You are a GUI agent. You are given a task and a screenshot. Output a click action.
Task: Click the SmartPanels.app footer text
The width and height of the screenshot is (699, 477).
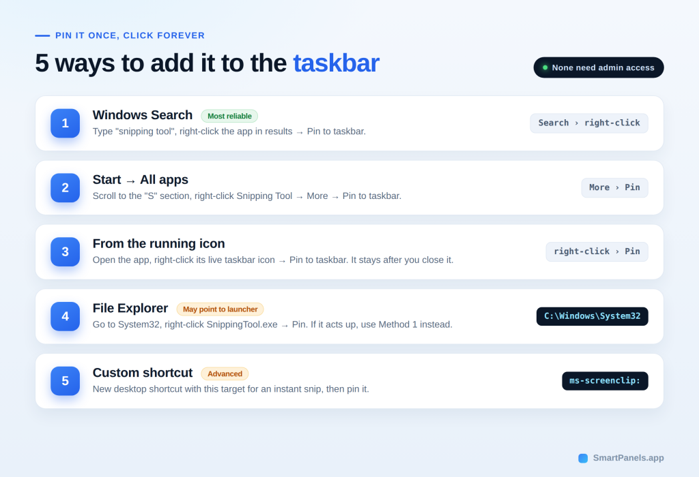628,459
